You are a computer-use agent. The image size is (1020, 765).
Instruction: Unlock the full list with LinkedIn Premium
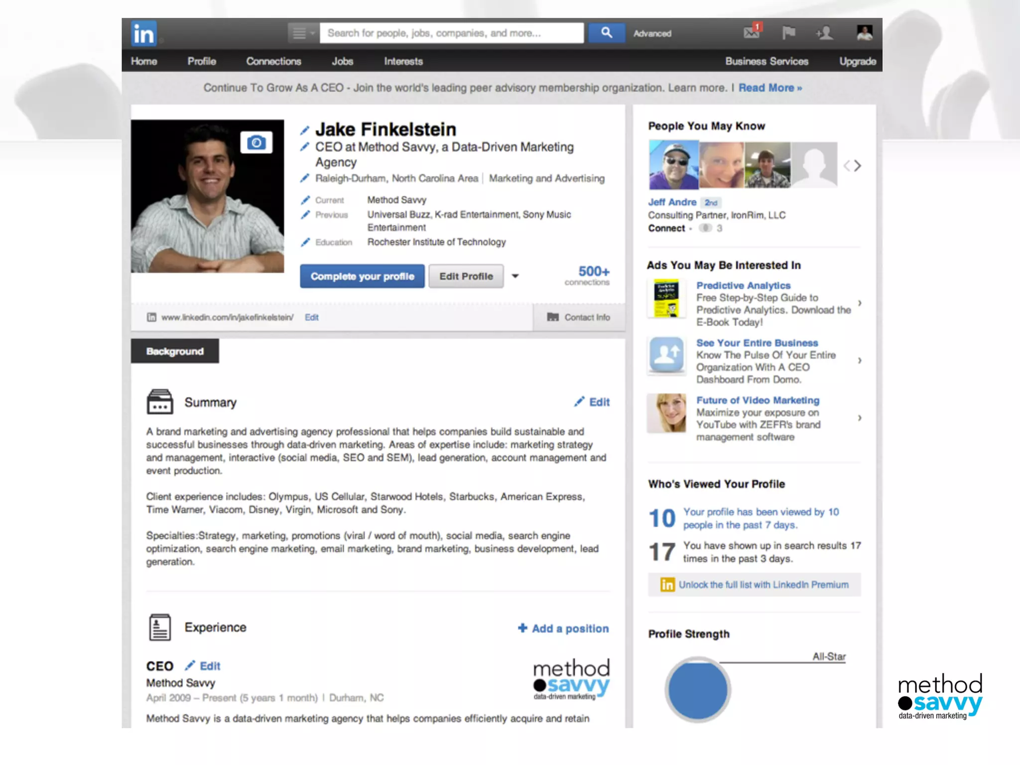pos(754,585)
